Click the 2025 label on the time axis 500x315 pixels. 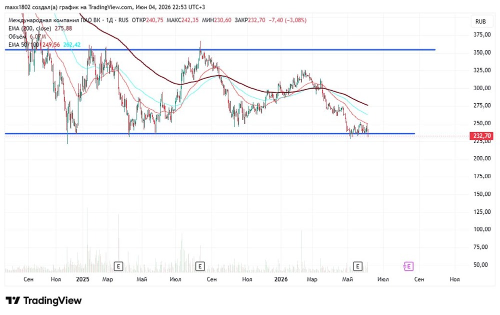(82, 279)
